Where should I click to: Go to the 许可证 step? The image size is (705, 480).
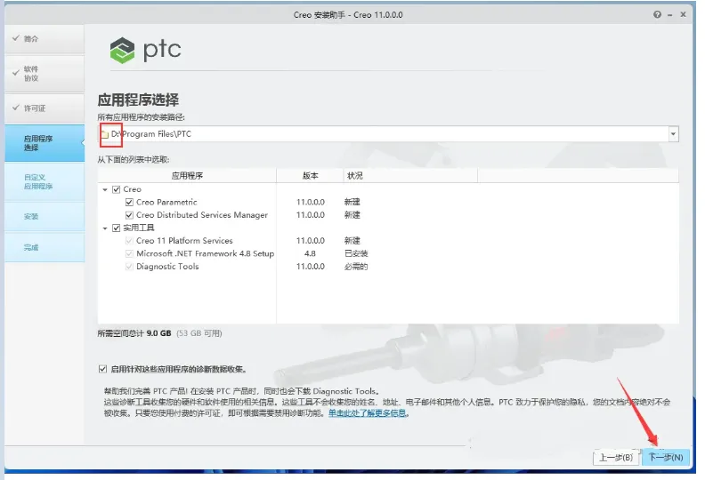click(x=45, y=108)
